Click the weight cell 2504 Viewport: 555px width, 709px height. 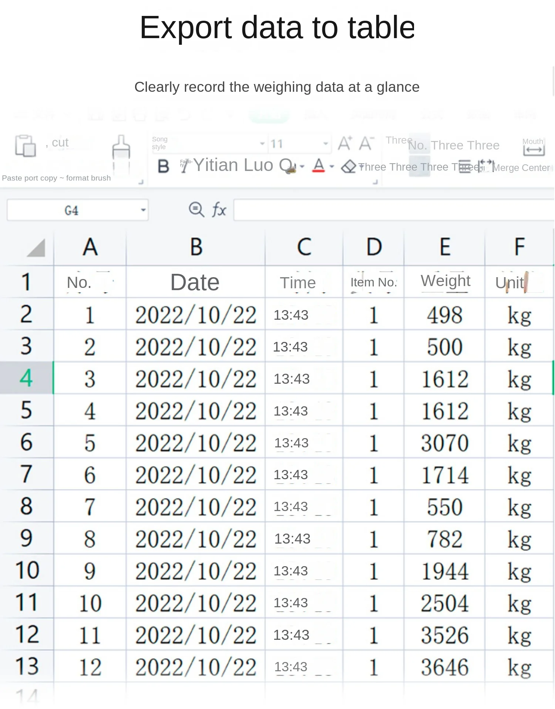(x=445, y=603)
